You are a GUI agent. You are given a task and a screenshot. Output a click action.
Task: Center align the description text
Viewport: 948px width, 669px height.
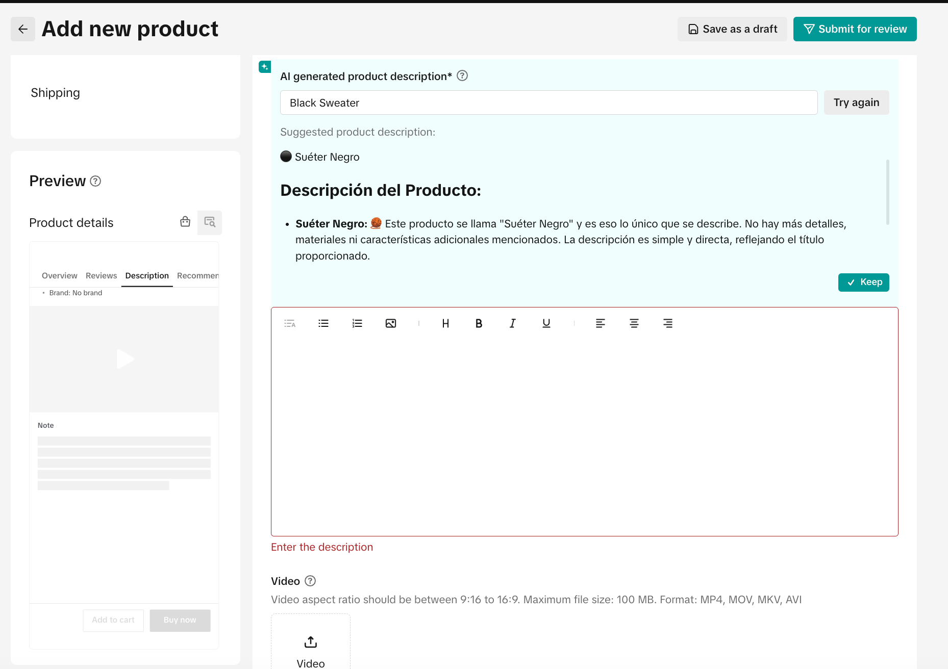(x=634, y=323)
